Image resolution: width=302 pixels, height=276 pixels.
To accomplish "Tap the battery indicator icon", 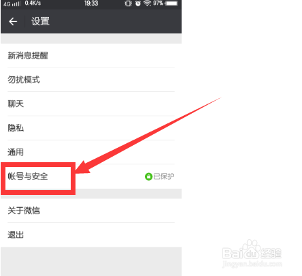I will pos(171,3).
